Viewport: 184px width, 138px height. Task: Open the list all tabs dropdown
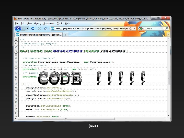point(168,35)
